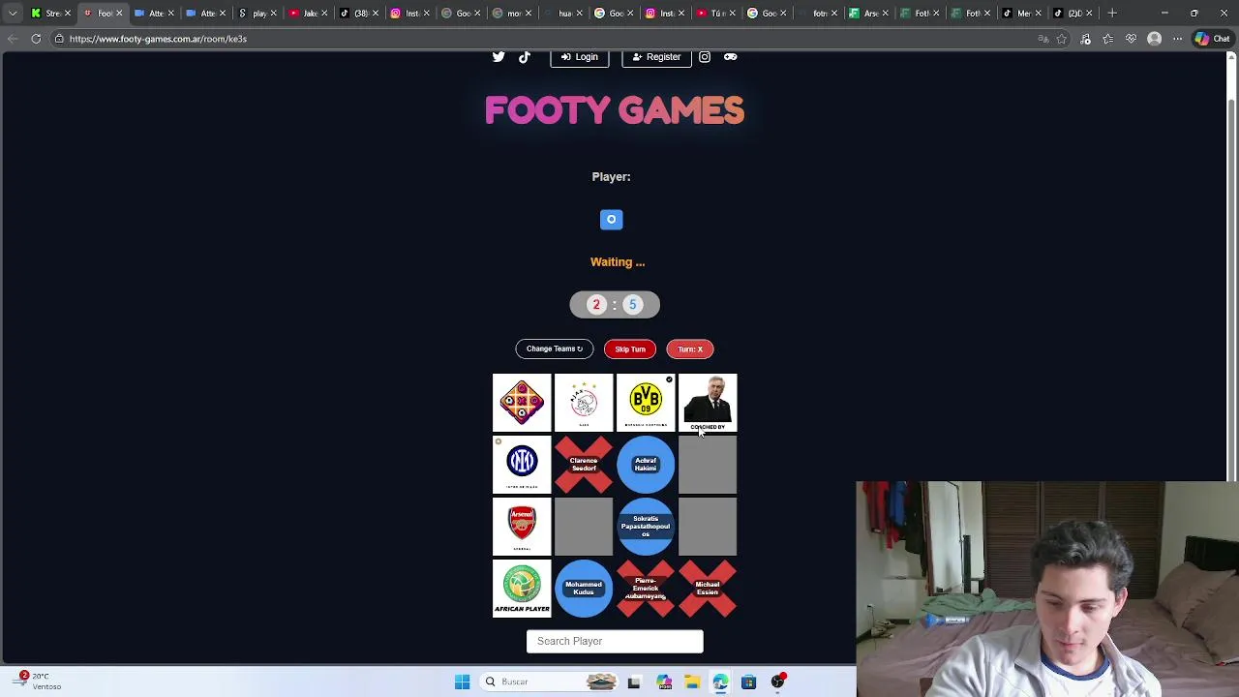Click the red Skip Turn button
The image size is (1239, 697).
[630, 348]
